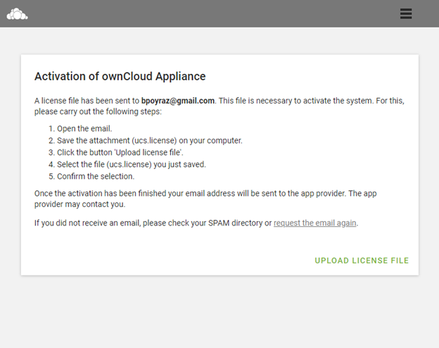Click the ownCloud cloud logo

pos(17,14)
